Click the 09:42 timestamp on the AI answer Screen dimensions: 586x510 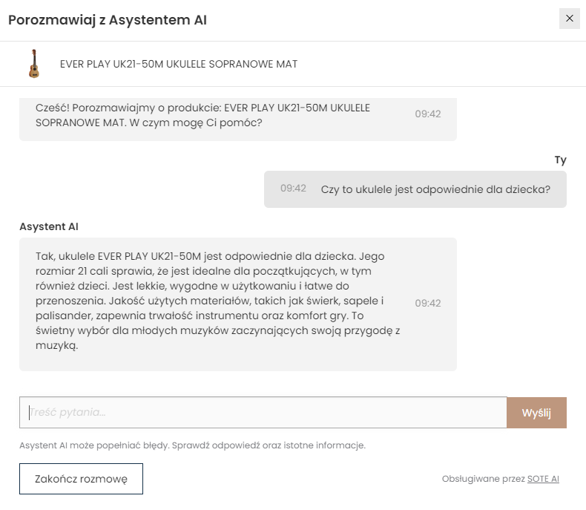pos(428,303)
